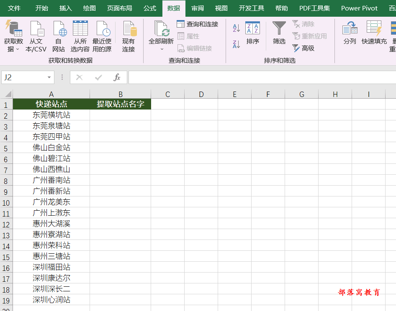Sort ascending with the A-Z icon
Screen dimensions: 396x311
236,28
